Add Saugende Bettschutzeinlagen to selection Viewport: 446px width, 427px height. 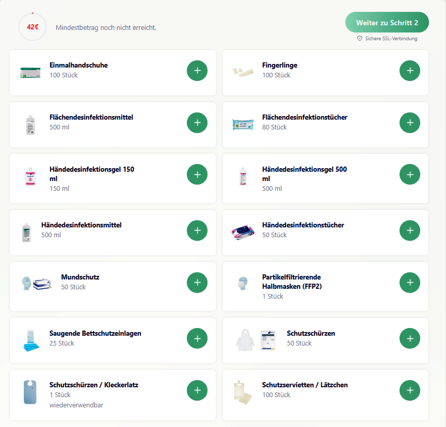click(197, 339)
